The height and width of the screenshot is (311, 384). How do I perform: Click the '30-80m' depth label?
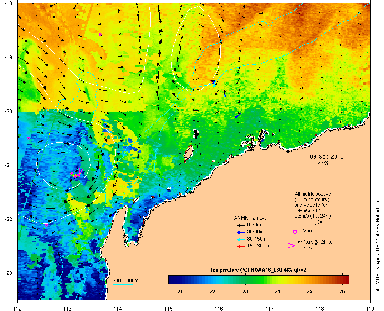tap(255, 231)
